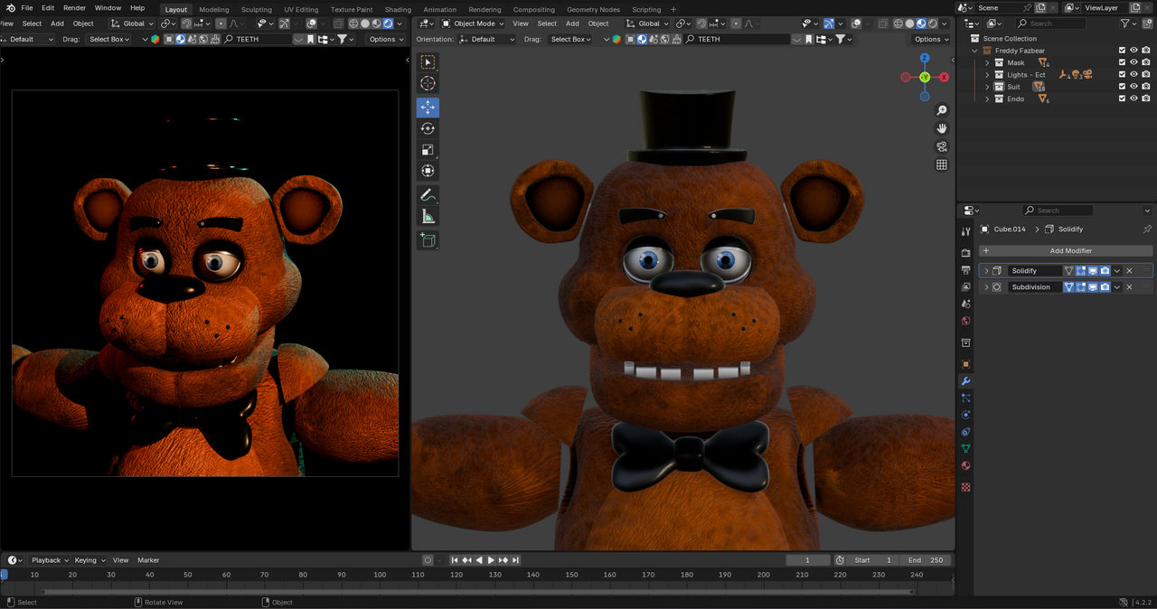Expand the Suit collection

coord(987,87)
